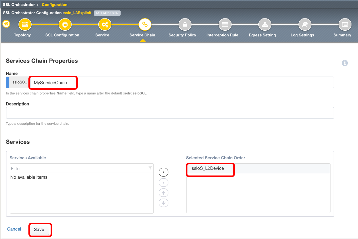Click the Save button
The height and width of the screenshot is (239, 358).
coord(39,229)
